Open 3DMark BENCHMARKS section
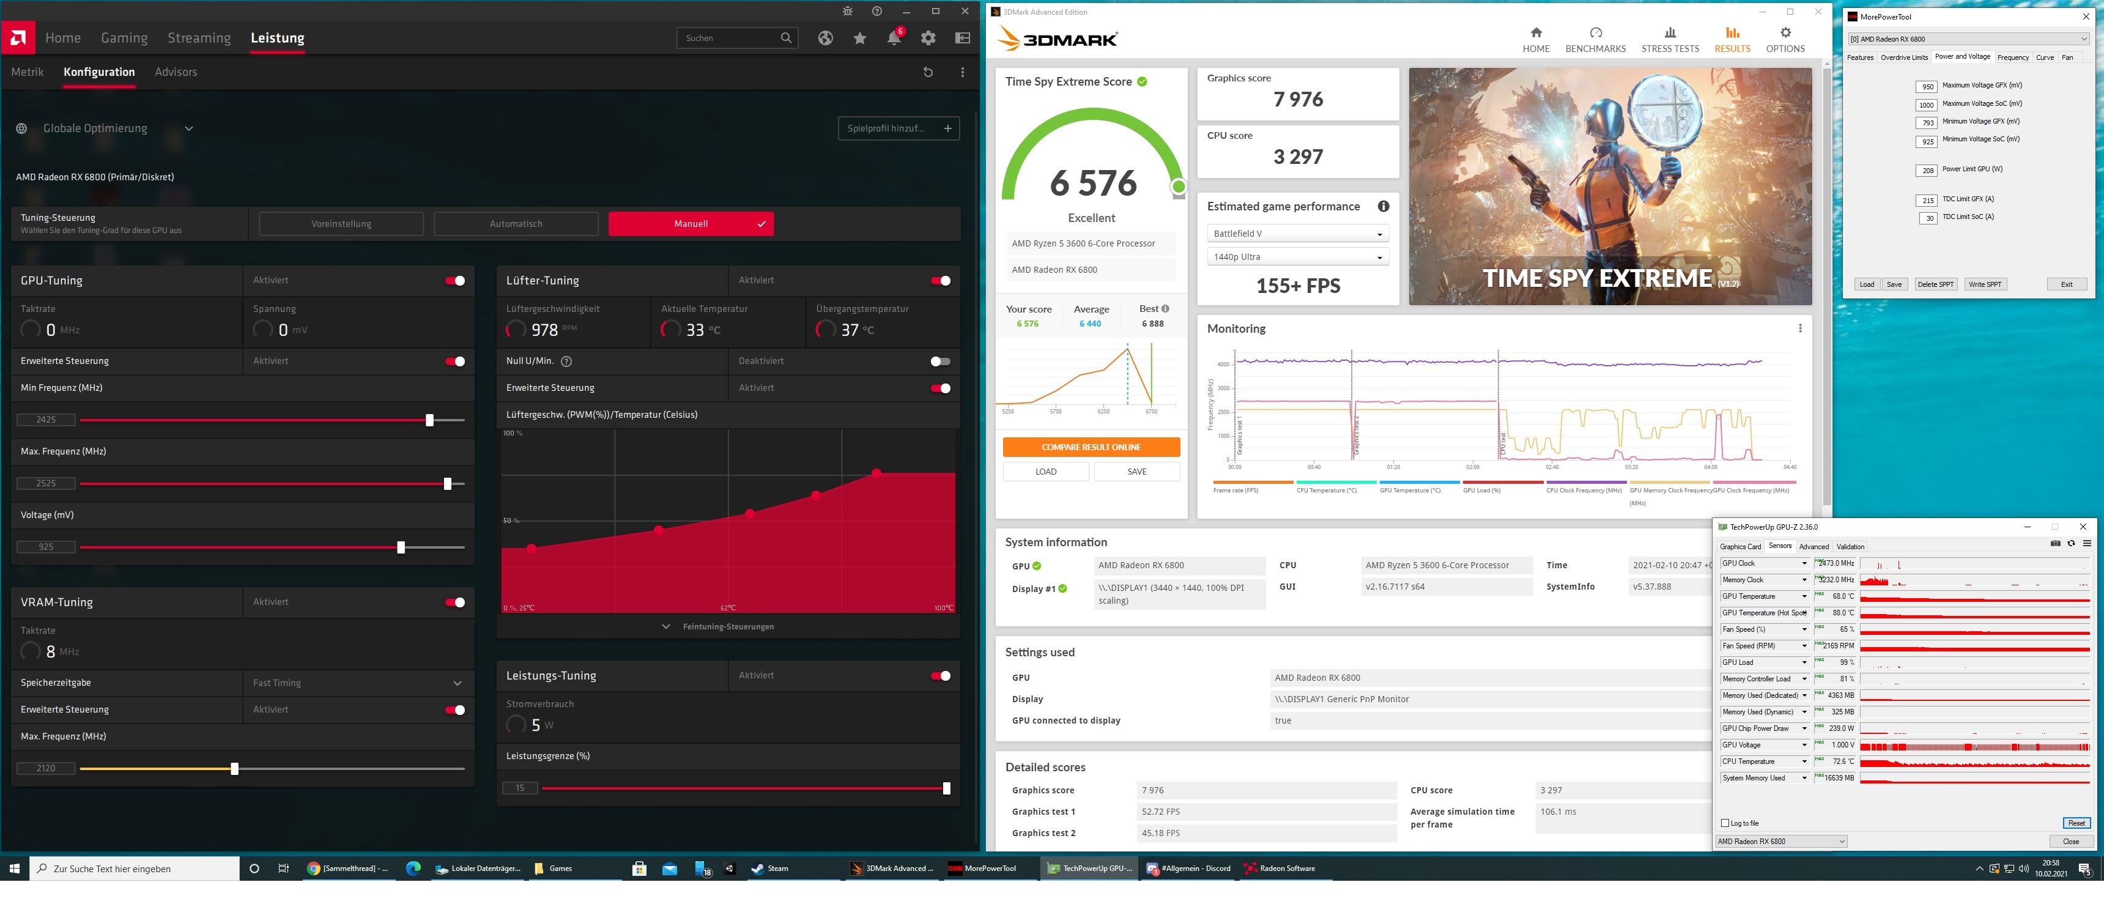Image resolution: width=2104 pixels, height=904 pixels. (1595, 39)
